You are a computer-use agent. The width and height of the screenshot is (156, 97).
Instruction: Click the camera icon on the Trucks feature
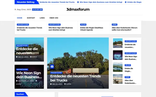52,66
